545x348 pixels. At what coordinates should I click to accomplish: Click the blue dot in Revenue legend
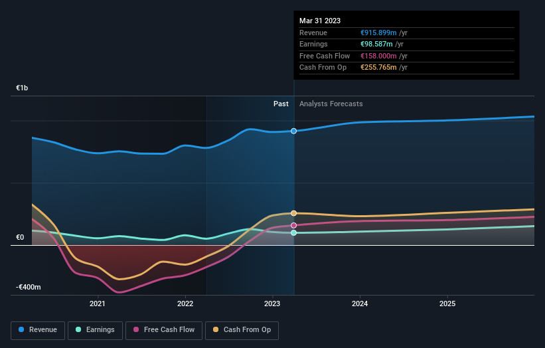pos(21,329)
